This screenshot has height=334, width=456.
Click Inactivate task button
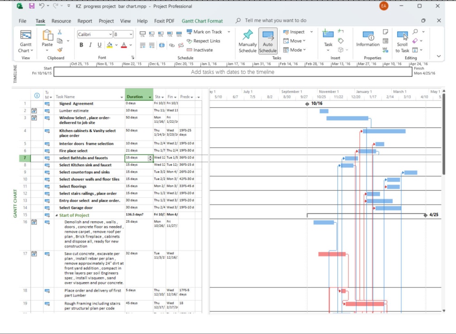pos(199,50)
